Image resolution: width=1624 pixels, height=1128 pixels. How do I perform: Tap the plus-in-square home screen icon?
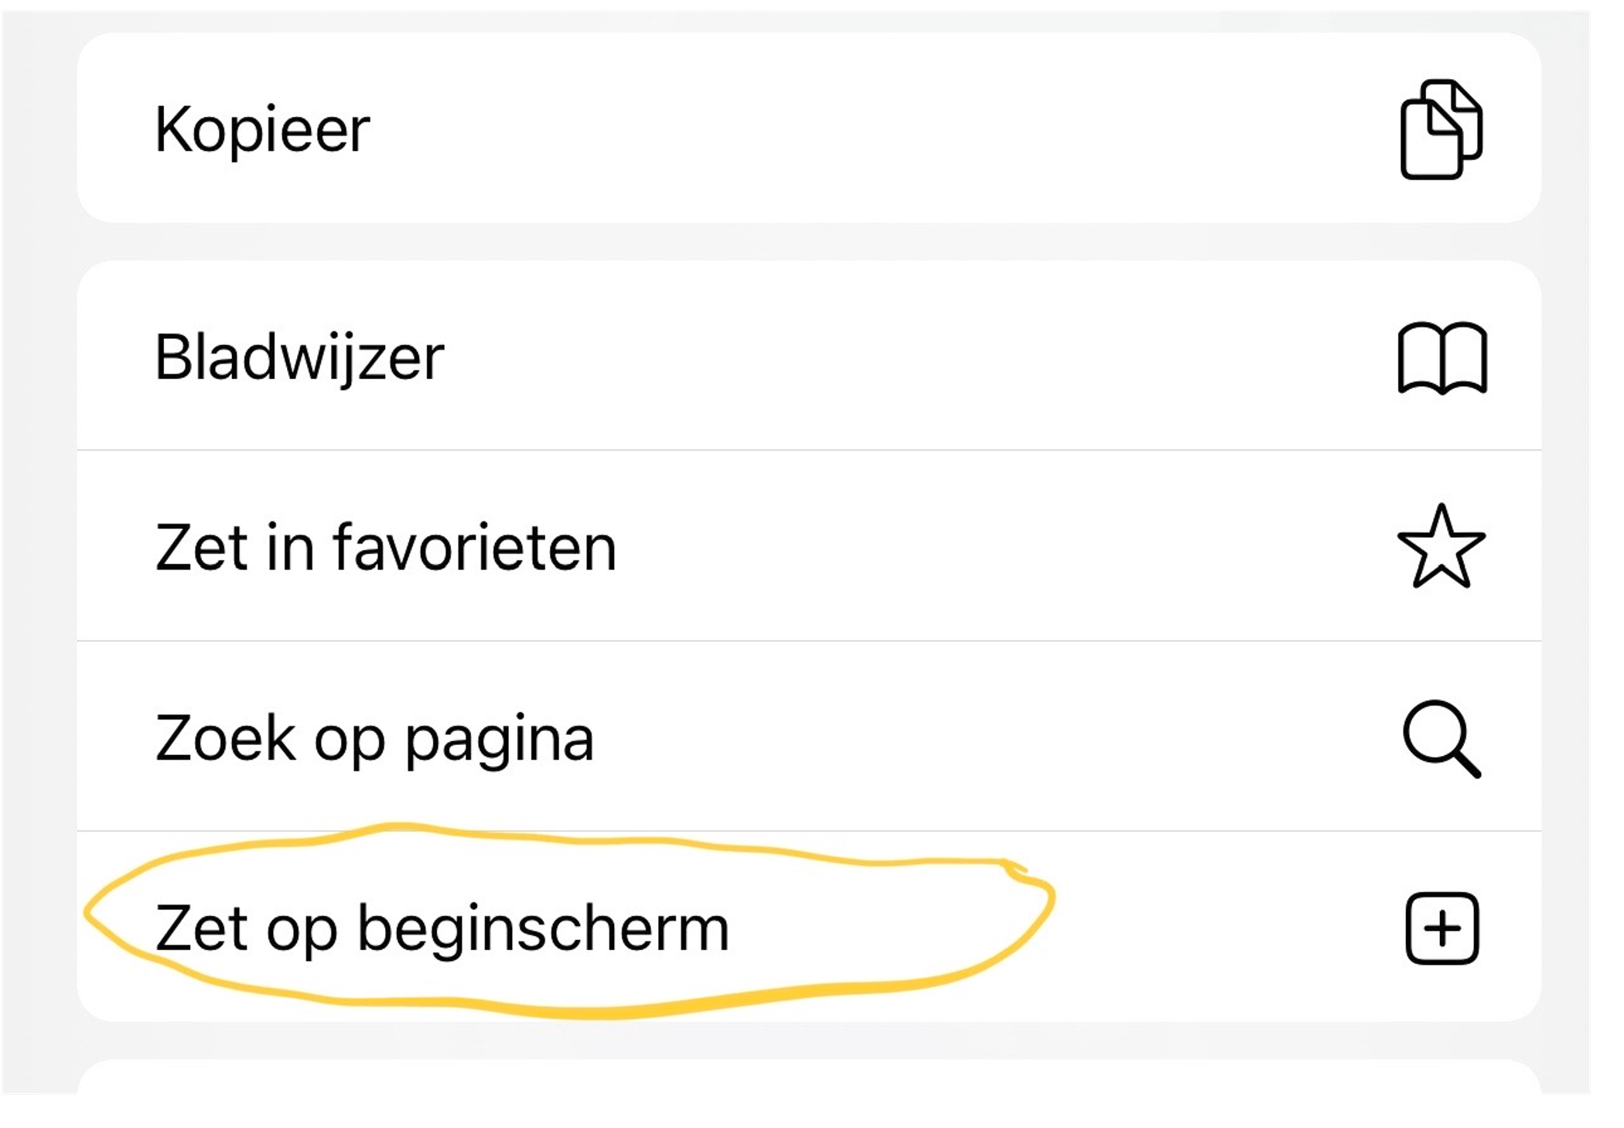pos(1441,928)
